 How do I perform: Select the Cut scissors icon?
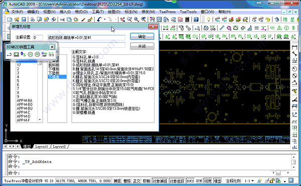62,20
